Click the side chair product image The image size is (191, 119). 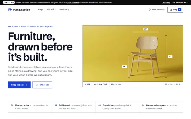point(133,53)
